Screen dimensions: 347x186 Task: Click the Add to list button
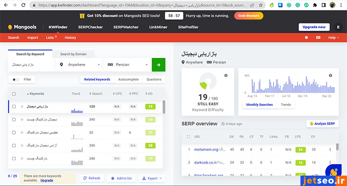(121, 178)
